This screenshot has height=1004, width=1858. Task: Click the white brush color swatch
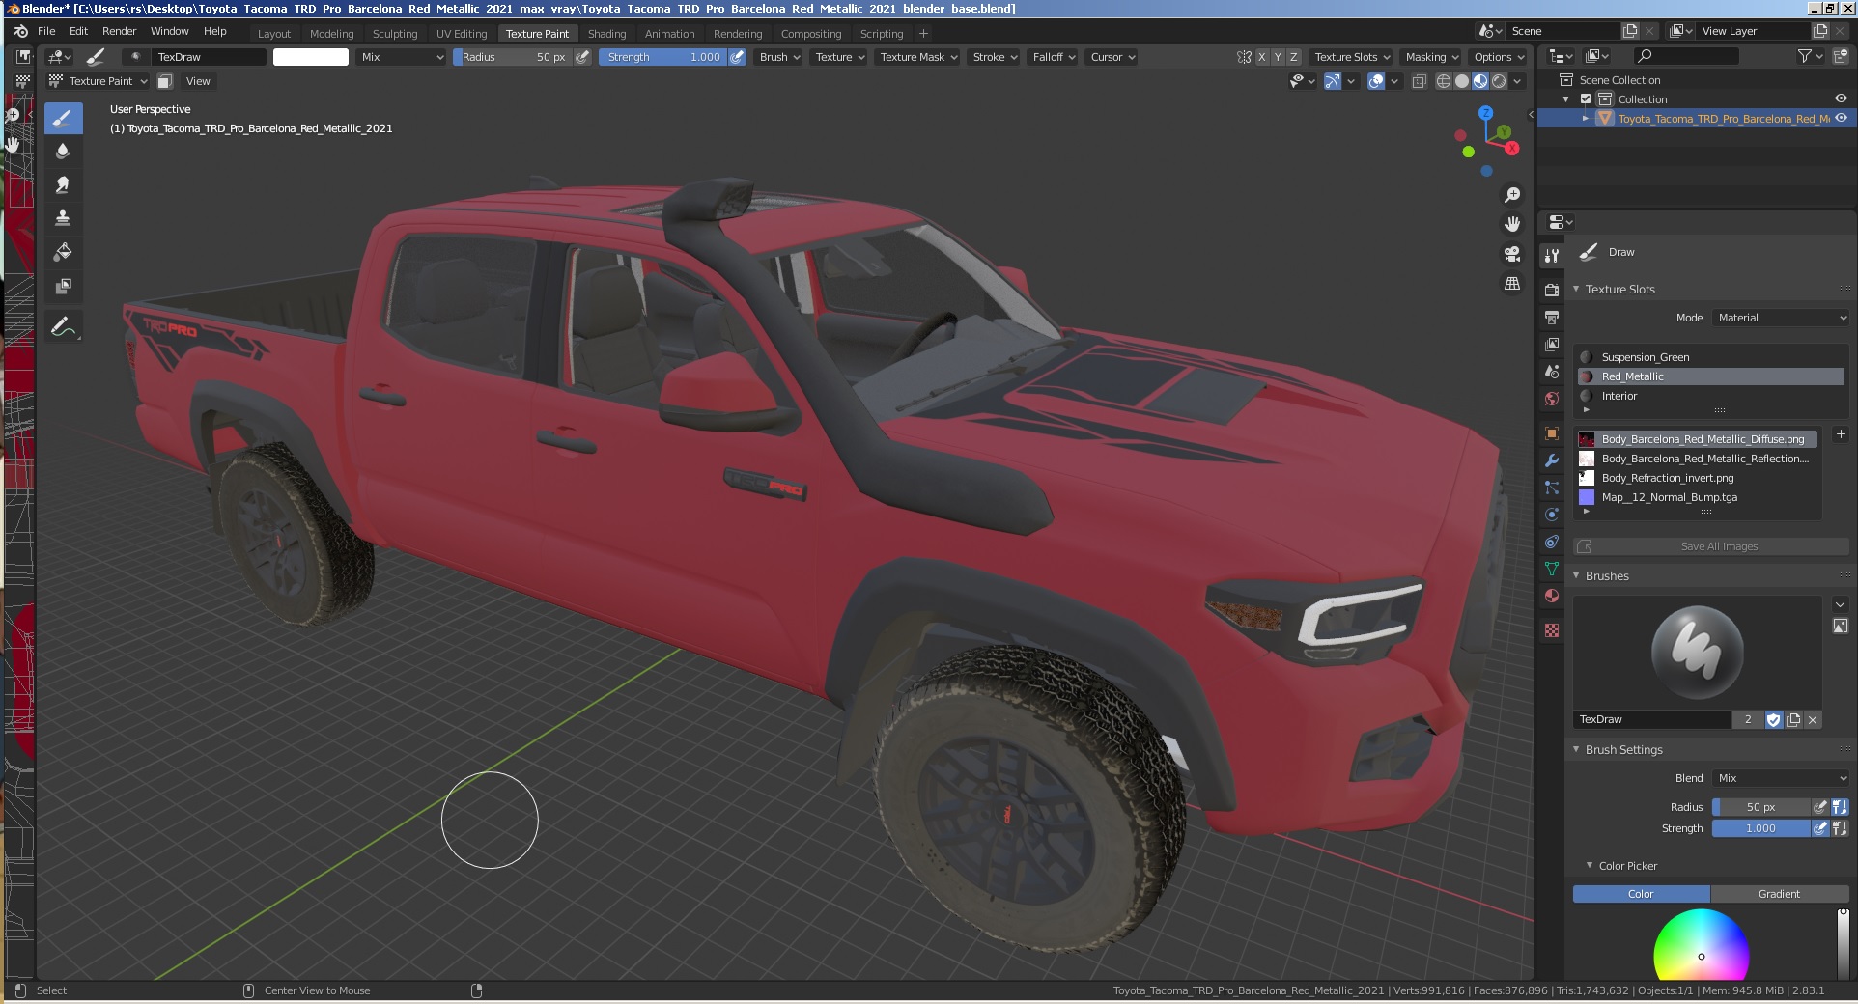(x=311, y=57)
